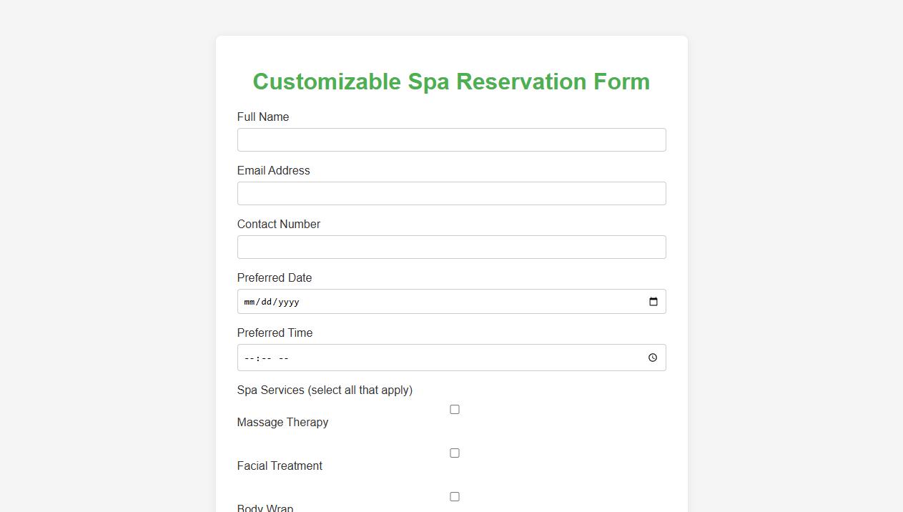Image resolution: width=903 pixels, height=512 pixels.
Task: Click the Contact Number text field
Action: (x=451, y=247)
